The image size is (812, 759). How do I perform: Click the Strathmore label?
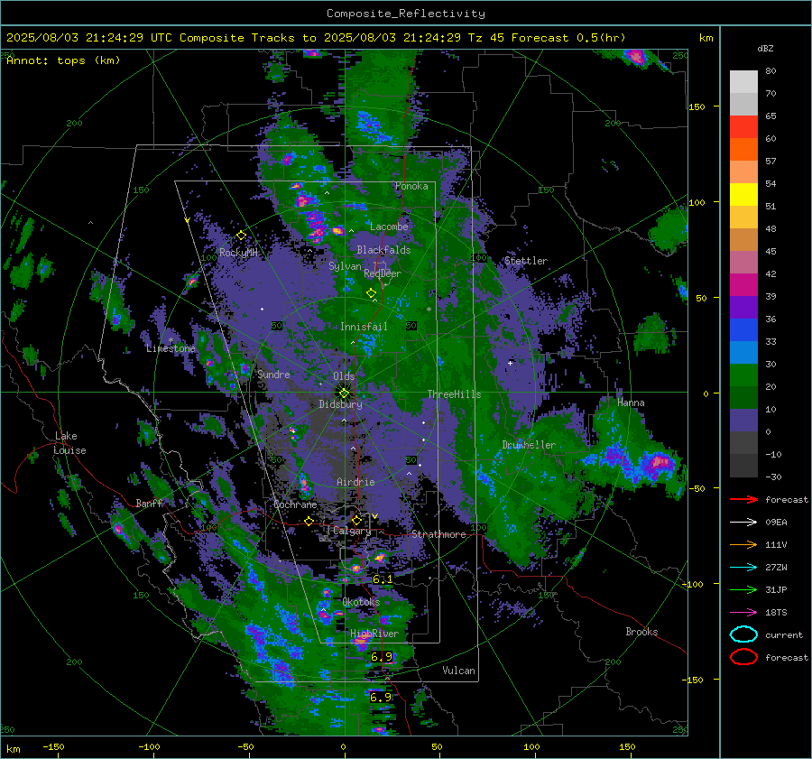pos(438,534)
